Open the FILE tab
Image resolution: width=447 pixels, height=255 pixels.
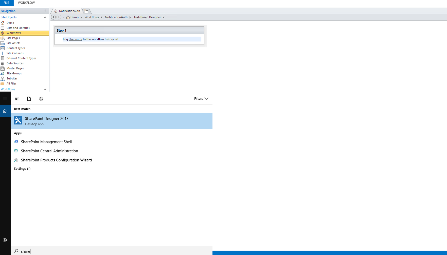click(x=6, y=3)
